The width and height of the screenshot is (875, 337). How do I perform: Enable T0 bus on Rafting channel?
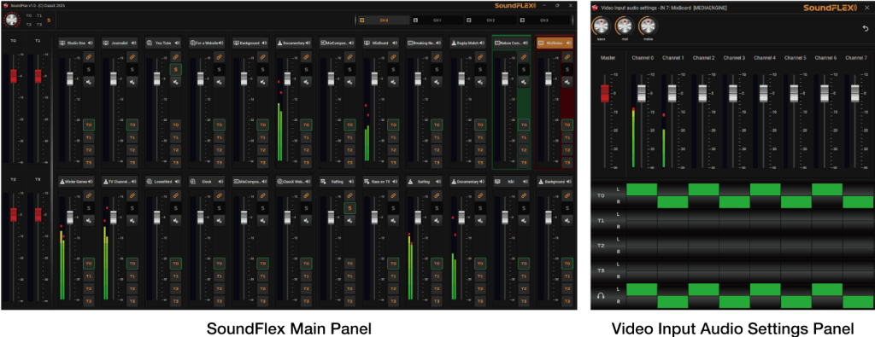[349, 264]
